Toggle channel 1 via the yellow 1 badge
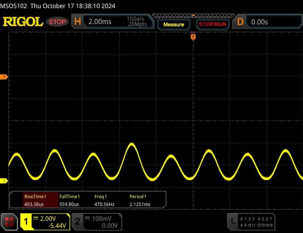This screenshot has height=233, width=303. coord(26,221)
